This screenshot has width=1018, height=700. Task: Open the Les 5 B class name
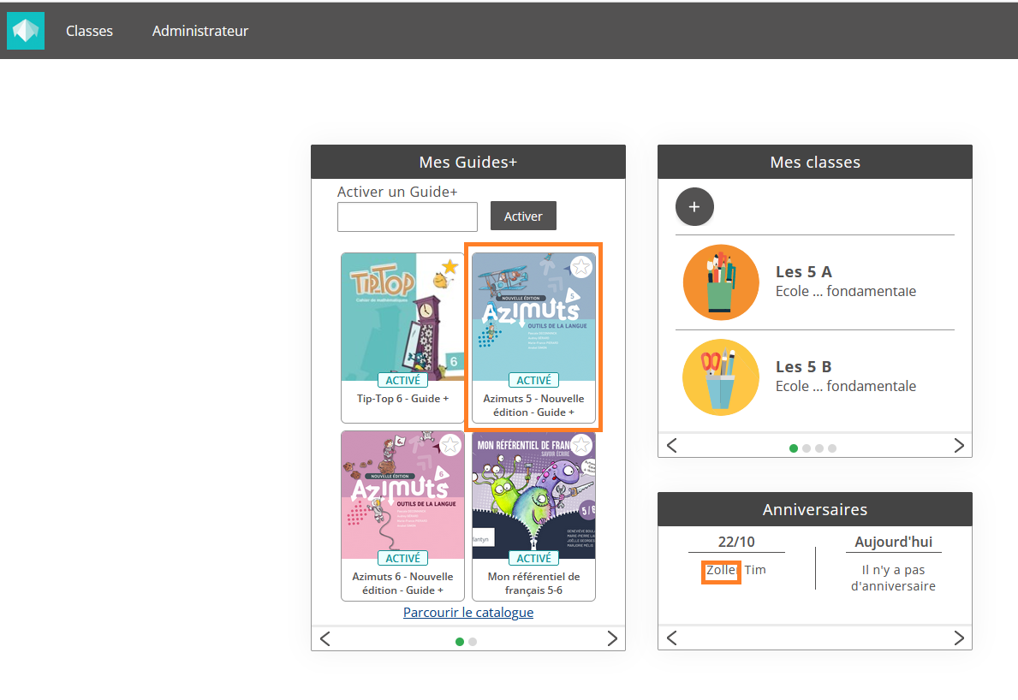804,366
